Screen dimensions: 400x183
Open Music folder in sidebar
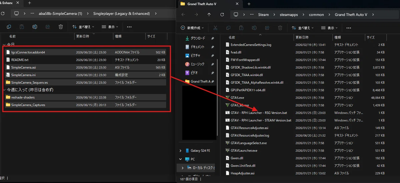pos(198,64)
